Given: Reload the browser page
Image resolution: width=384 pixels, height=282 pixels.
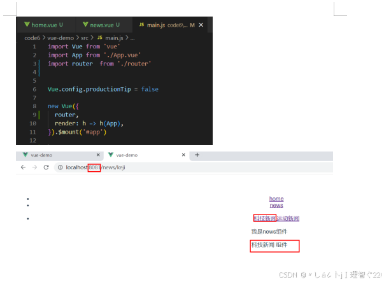Looking at the screenshot, I should (x=46, y=167).
